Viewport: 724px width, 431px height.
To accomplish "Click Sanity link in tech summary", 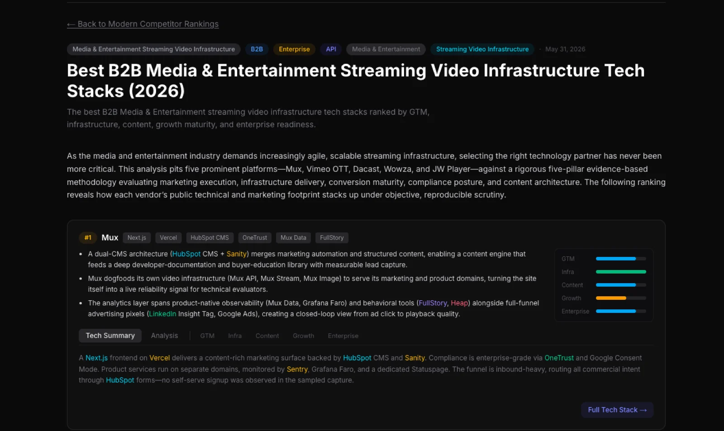I will point(414,358).
